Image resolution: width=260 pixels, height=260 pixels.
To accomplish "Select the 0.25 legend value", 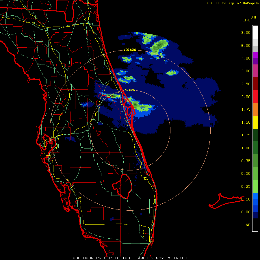I will pyautogui.click(x=246, y=186).
